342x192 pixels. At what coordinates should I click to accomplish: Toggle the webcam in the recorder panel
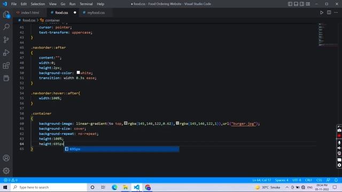pyautogui.click(x=339, y=154)
